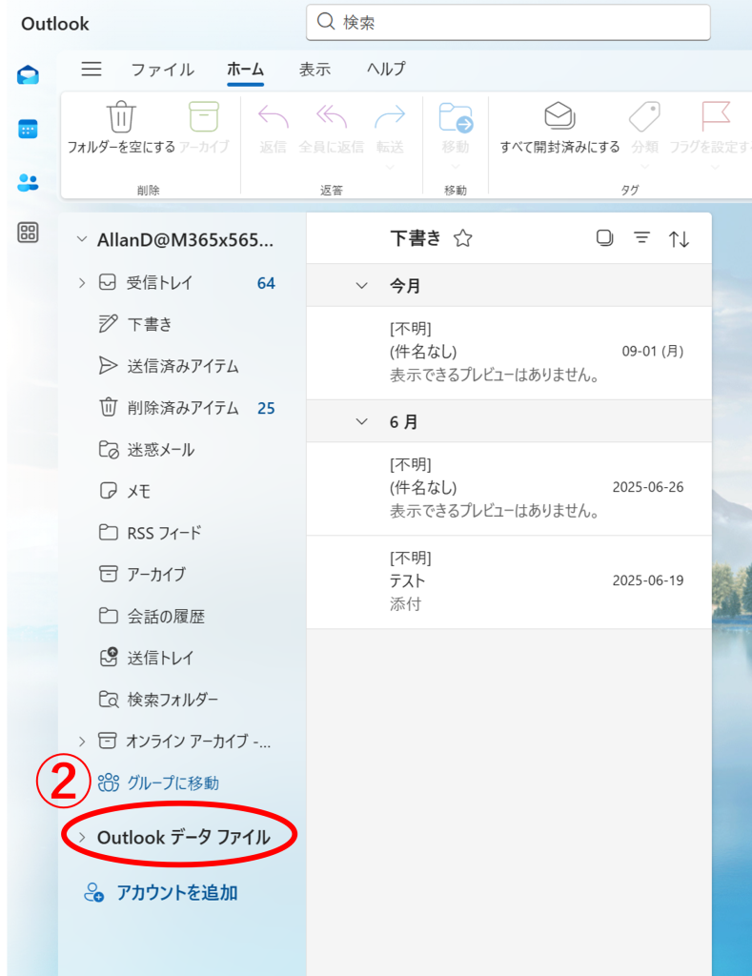752x976 pixels.
Task: Open the ファイル menu tab
Action: tap(162, 70)
